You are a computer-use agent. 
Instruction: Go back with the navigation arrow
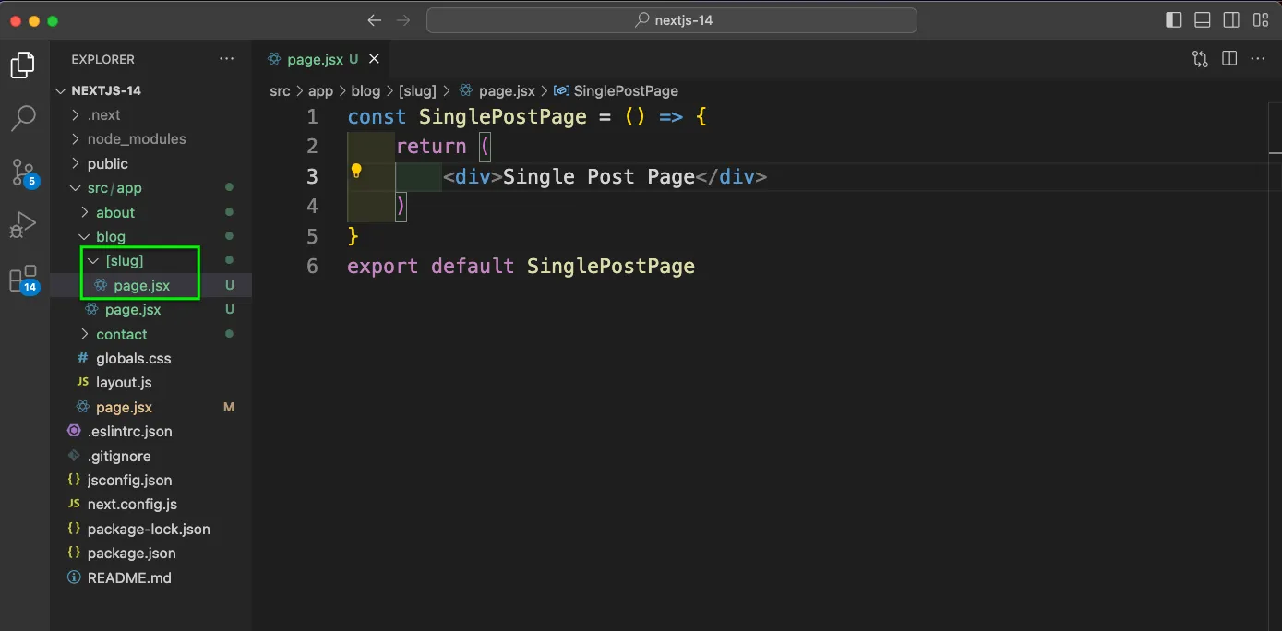point(374,20)
